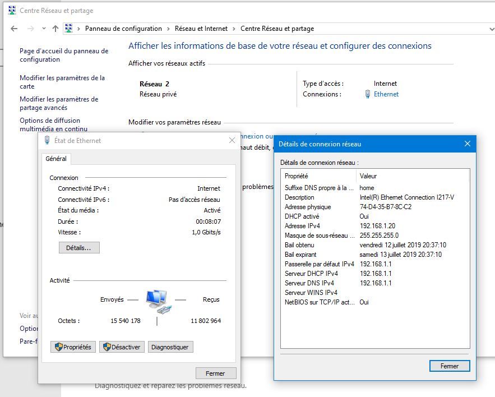Click the État de Ethernet title icon
The height and width of the screenshot is (397, 495).
pos(47,141)
